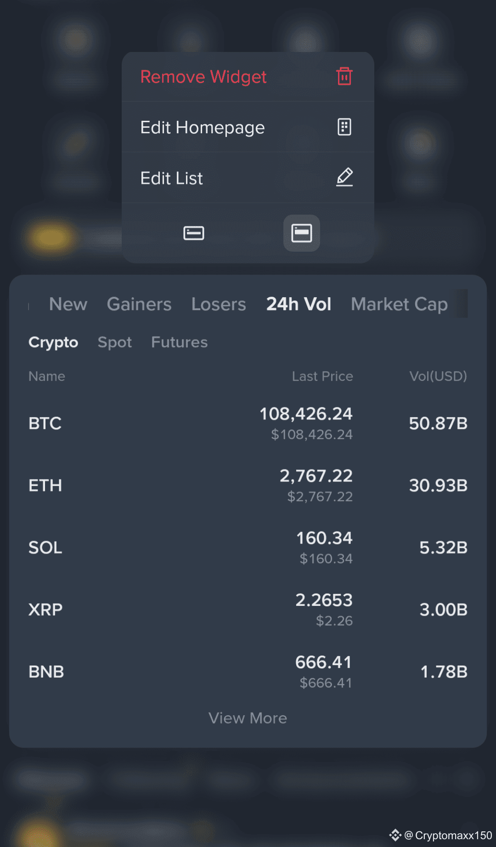Choose Remove Widget from the menu
The width and height of the screenshot is (496, 847).
point(248,77)
